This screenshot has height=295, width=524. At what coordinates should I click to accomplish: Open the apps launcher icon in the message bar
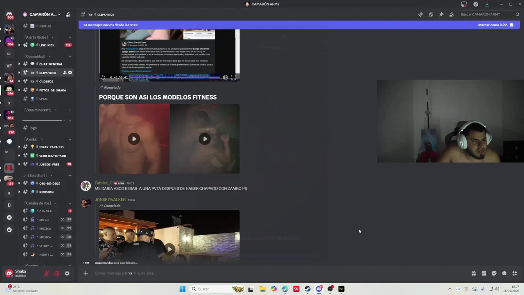(x=515, y=273)
